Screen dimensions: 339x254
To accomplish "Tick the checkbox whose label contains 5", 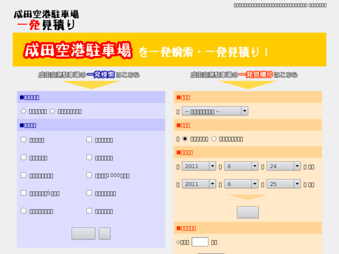I will point(23,193).
